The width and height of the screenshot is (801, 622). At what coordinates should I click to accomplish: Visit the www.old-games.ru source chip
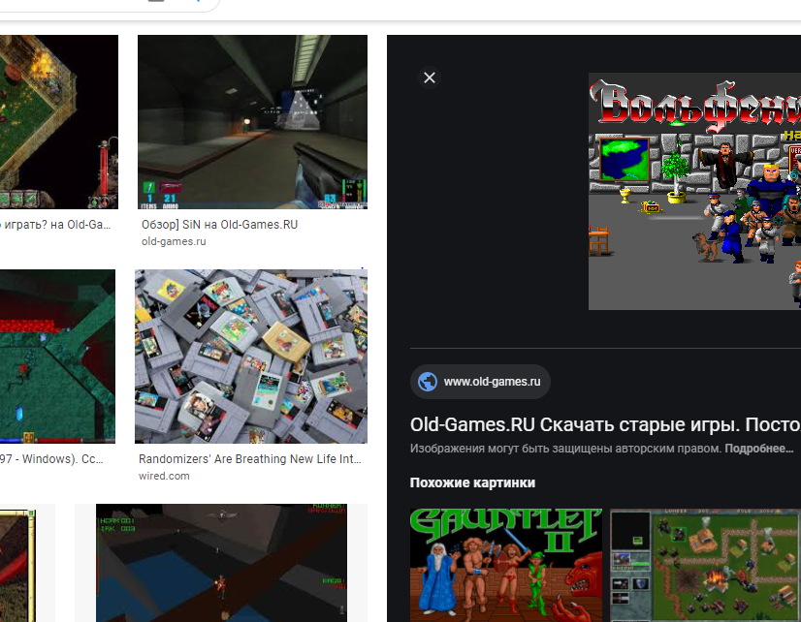[x=480, y=382]
